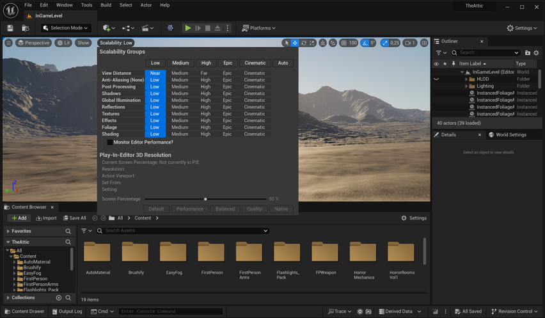Click the Screen Percentage slider handle
Image resolution: width=545 pixels, height=318 pixels.
click(x=205, y=199)
